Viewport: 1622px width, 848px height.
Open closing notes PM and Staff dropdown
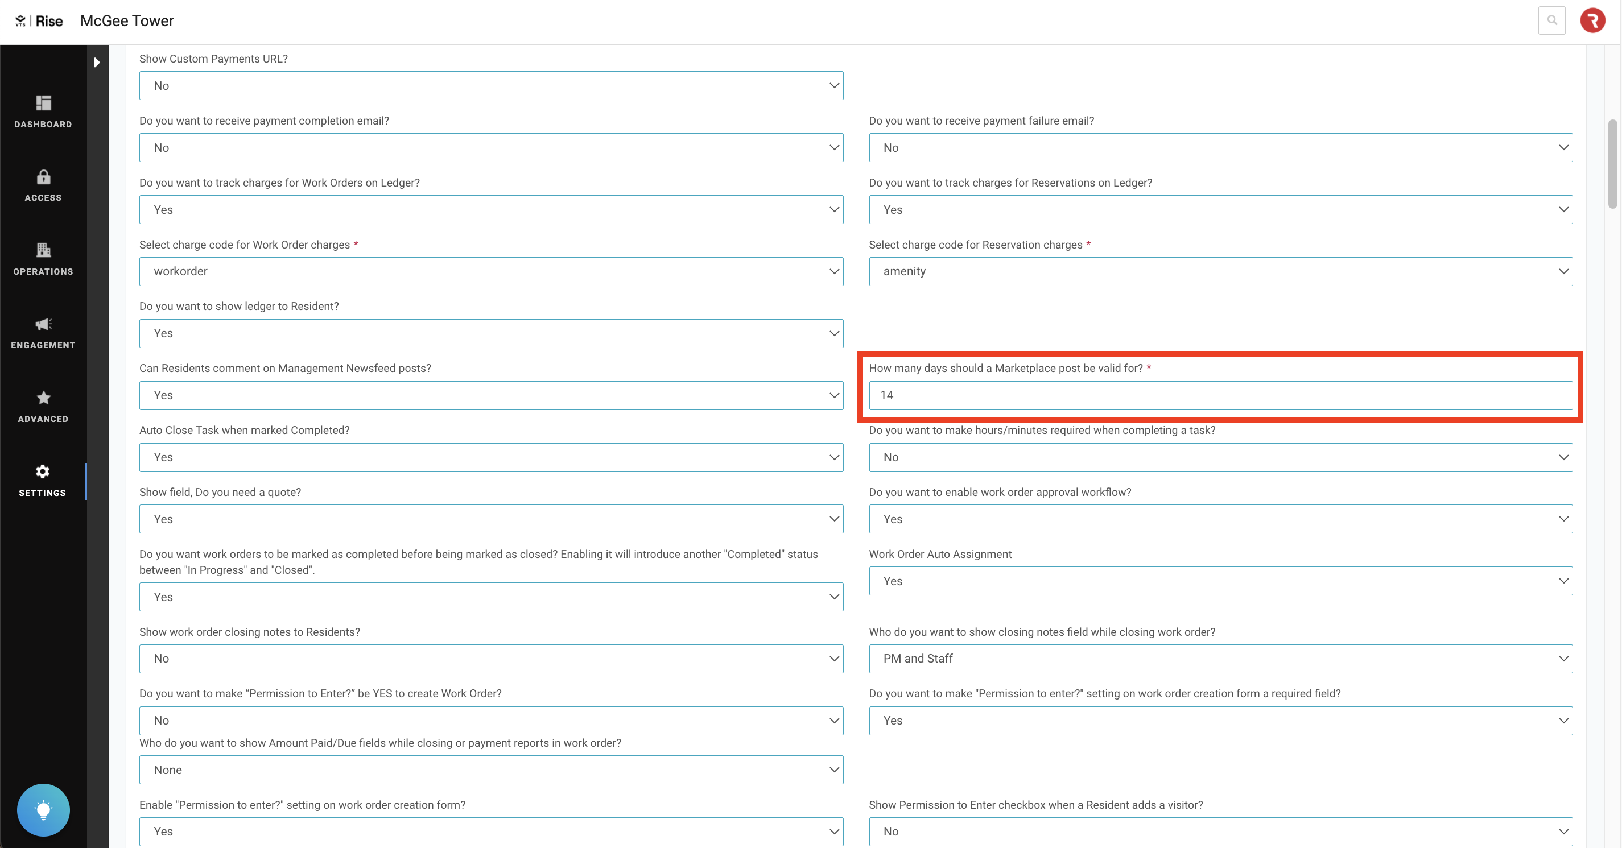(1220, 659)
